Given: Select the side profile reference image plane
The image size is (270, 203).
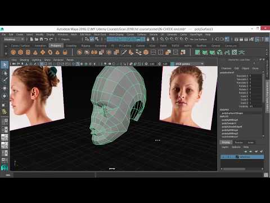Looking at the screenshot, I should tap(37, 98).
